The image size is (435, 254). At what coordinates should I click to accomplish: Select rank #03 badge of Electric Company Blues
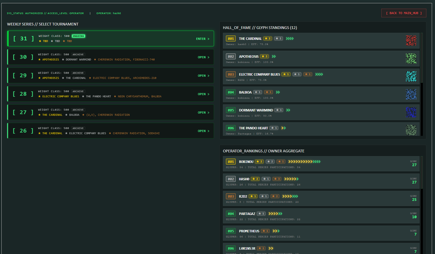click(x=231, y=74)
